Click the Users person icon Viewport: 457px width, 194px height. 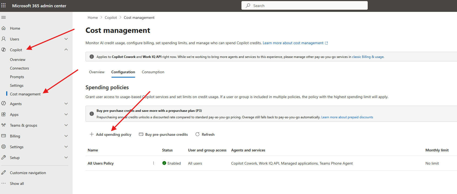pos(4,39)
